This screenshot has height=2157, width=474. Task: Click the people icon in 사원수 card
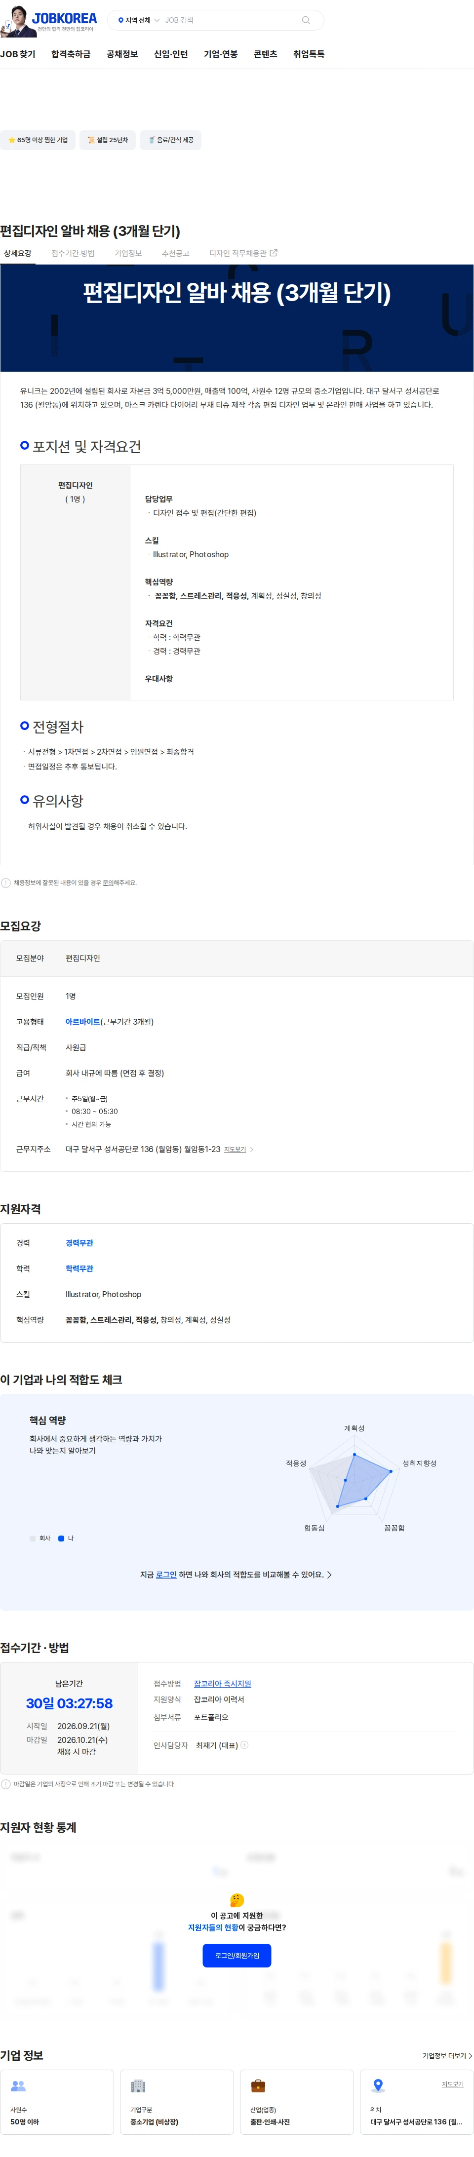click(x=18, y=2087)
